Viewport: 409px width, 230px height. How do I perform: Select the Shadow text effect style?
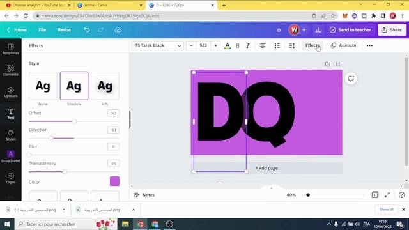(x=74, y=86)
